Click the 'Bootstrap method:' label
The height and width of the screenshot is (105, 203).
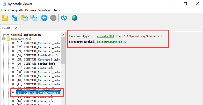click(x=82, y=42)
